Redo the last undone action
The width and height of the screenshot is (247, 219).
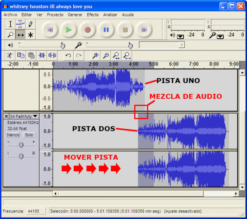[x=79, y=56]
